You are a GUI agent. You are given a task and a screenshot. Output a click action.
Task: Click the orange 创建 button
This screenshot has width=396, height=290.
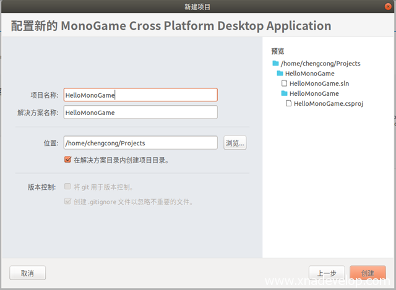pos(368,273)
